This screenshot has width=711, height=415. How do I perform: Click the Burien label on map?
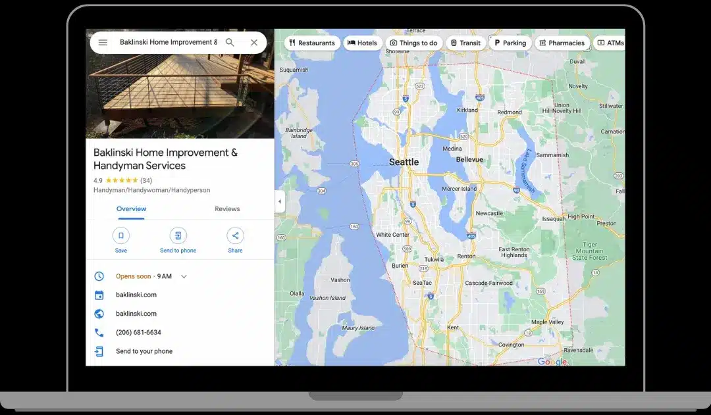pyautogui.click(x=400, y=266)
